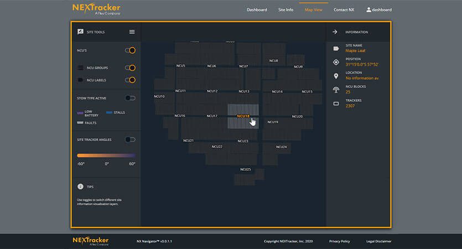Select NCU23 on the map
The height and width of the screenshot is (249, 462).
click(x=243, y=141)
